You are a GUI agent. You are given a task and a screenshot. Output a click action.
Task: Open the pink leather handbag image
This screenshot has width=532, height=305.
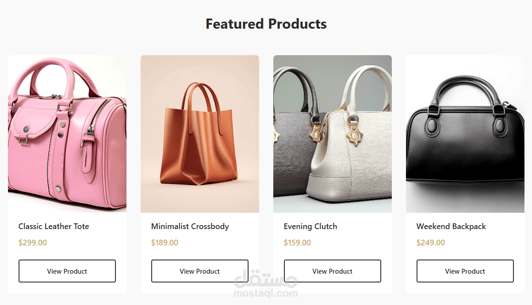click(67, 134)
